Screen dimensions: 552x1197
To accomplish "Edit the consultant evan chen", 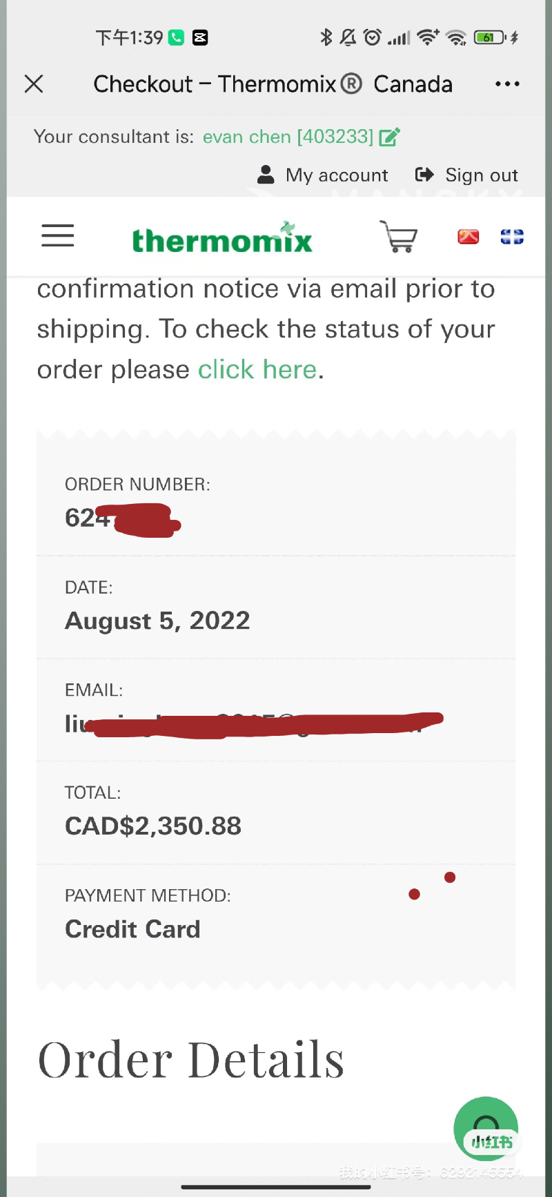I will pyautogui.click(x=389, y=137).
